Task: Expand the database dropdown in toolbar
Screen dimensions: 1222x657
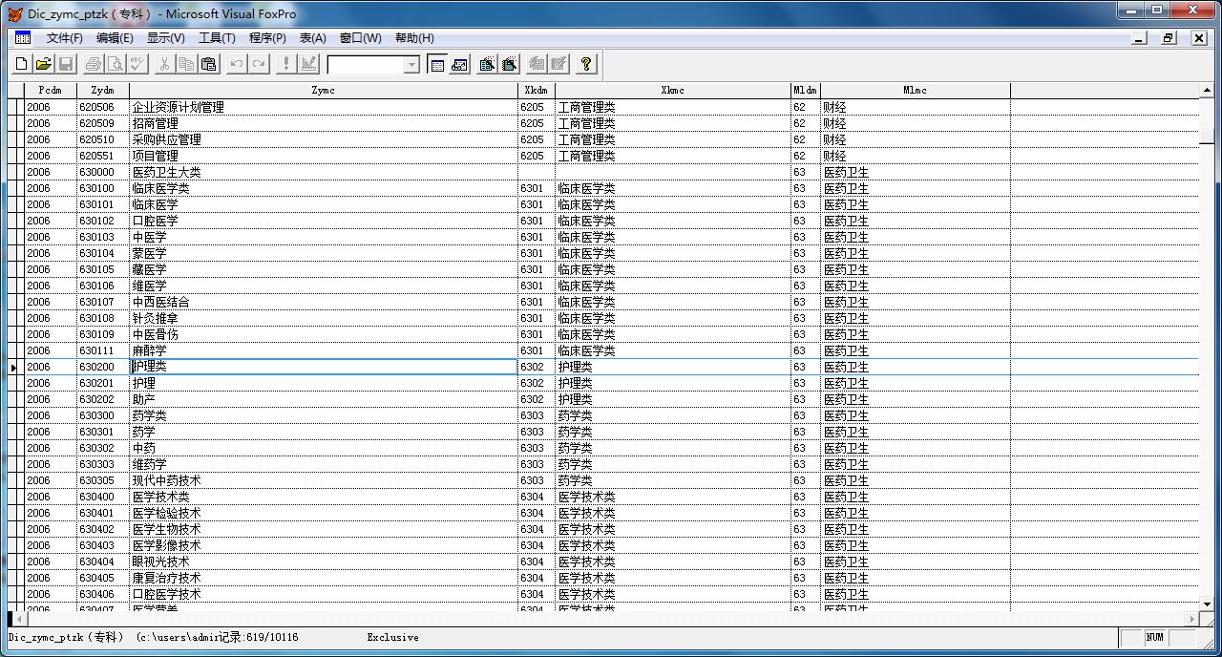Action: pyautogui.click(x=411, y=65)
